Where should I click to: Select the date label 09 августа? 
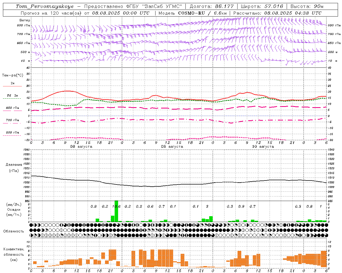click(x=172, y=147)
